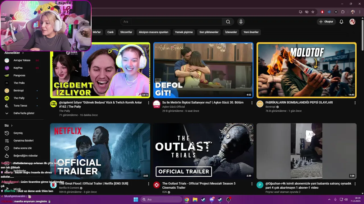This screenshot has width=364, height=204.
Task: Open the Aşkın Gücü 30. Bölüm video title
Action: (203, 103)
